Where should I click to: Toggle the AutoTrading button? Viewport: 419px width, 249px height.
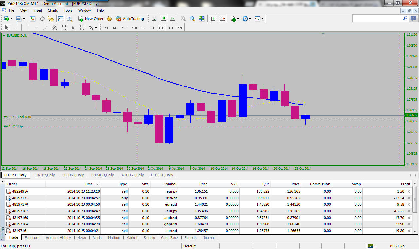[x=130, y=19]
